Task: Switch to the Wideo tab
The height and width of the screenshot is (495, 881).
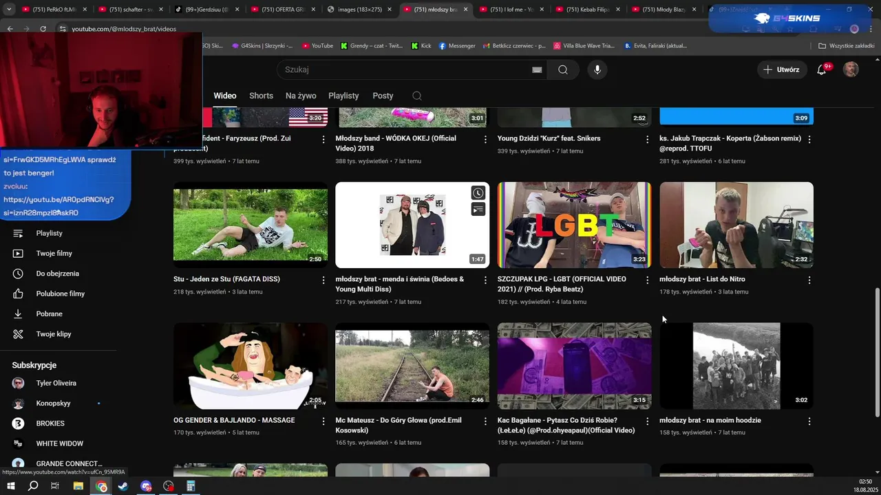Action: coord(225,96)
